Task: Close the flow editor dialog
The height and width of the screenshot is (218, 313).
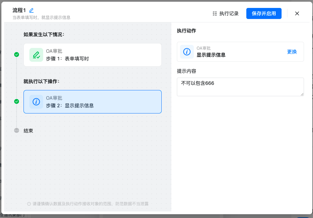Action: [x=297, y=13]
